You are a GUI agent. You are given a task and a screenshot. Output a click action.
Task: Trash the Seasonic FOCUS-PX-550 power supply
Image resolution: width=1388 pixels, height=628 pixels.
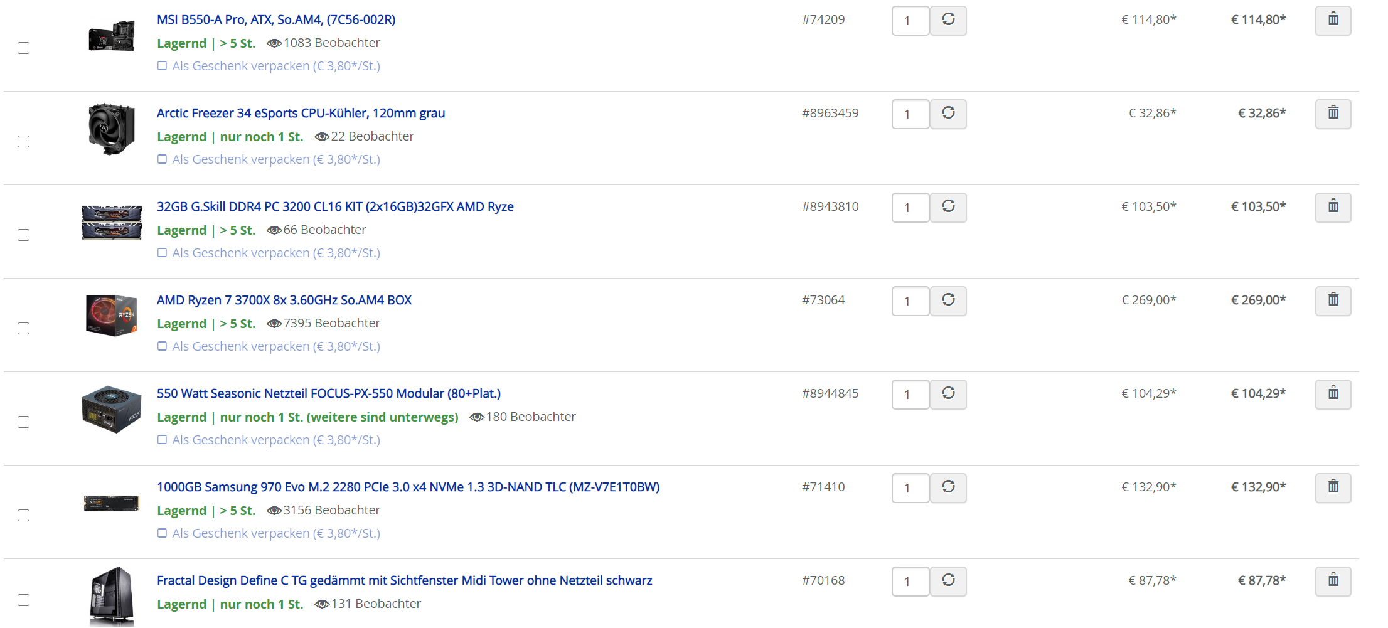coord(1333,394)
